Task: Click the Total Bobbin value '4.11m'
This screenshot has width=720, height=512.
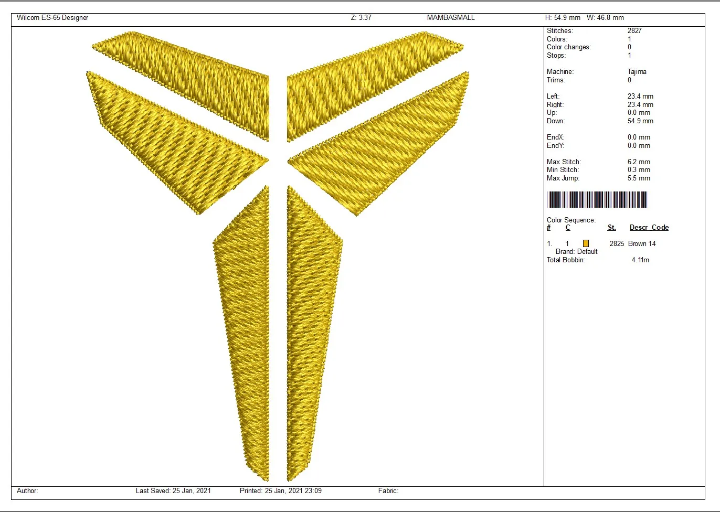Action: (x=640, y=260)
